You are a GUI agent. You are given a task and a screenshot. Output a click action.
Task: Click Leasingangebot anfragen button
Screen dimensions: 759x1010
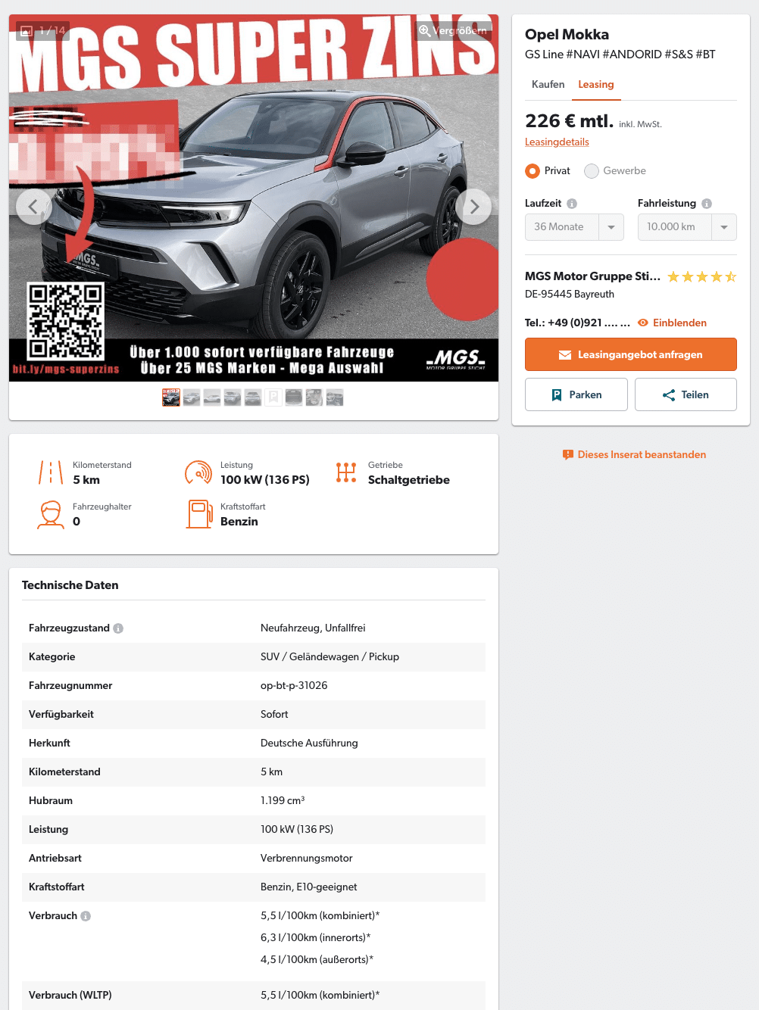tap(631, 354)
